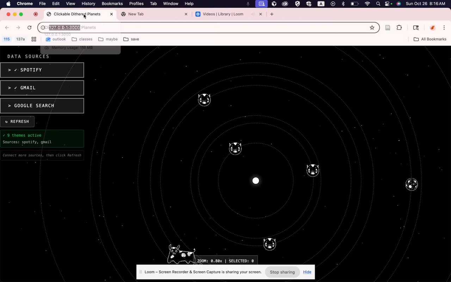
Task: Open Spotlight search in menu bar
Action: (378, 4)
